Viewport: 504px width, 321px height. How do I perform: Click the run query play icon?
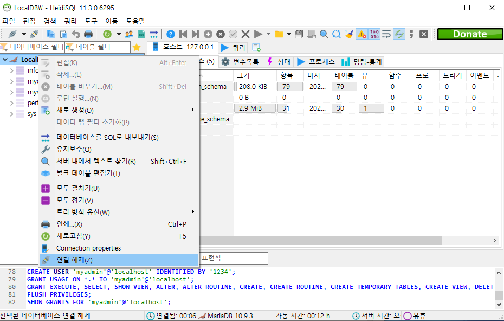coord(258,34)
